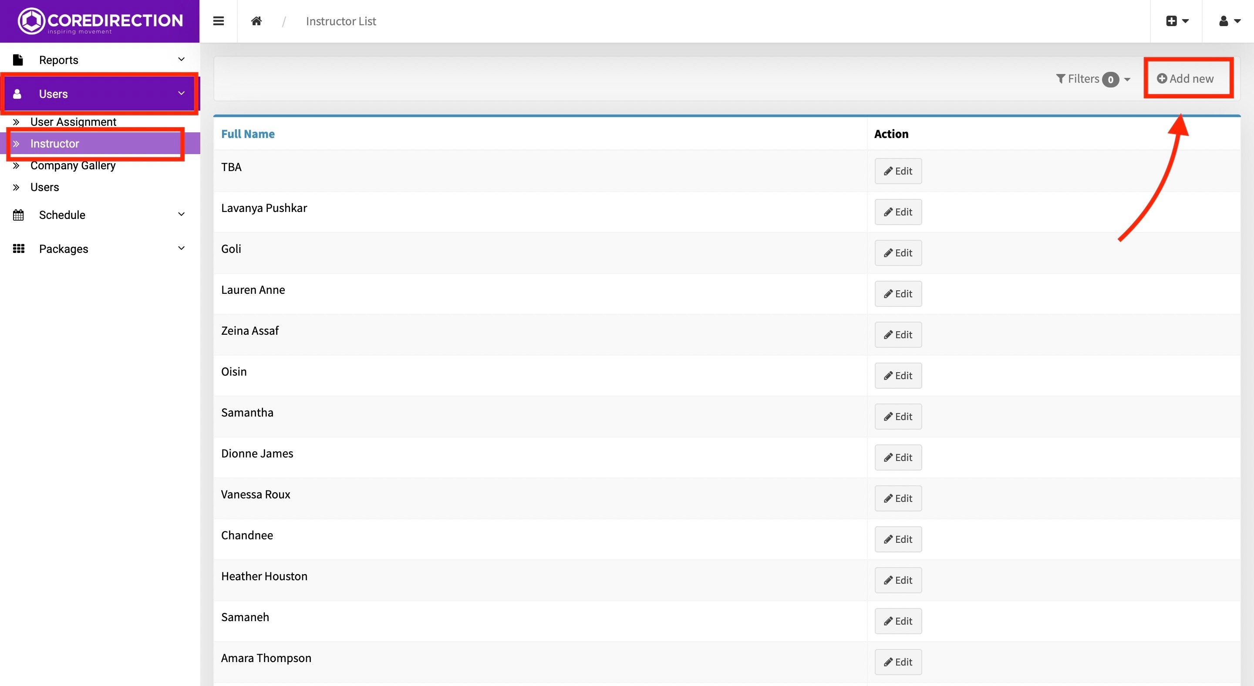The width and height of the screenshot is (1254, 686).
Task: Click the Action column header
Action: point(891,134)
